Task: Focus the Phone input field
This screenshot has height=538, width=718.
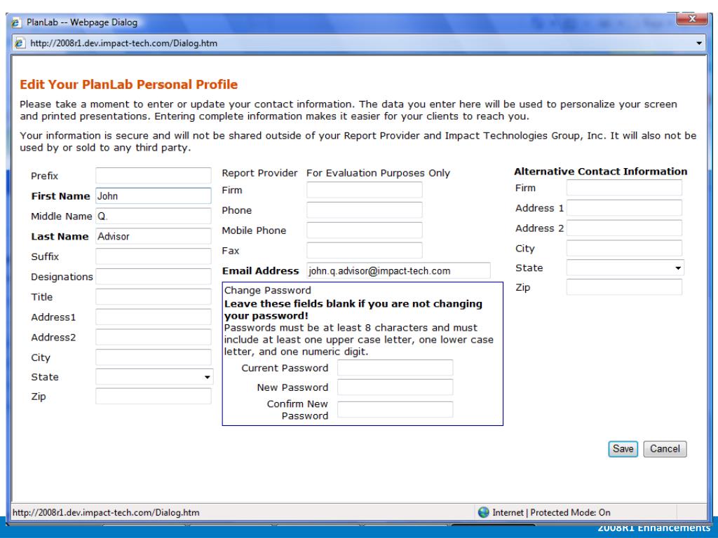Action: [365, 210]
